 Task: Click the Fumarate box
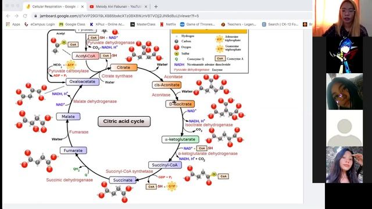[x=73, y=150]
